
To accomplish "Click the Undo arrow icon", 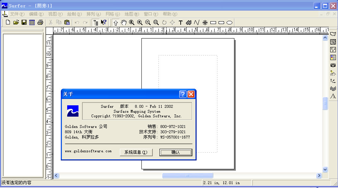I will tap(77, 22).
